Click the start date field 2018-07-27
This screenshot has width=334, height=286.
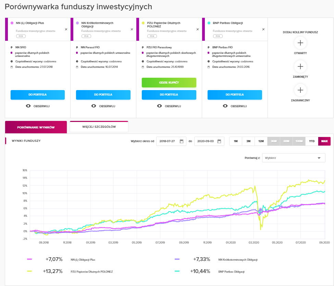click(x=168, y=141)
